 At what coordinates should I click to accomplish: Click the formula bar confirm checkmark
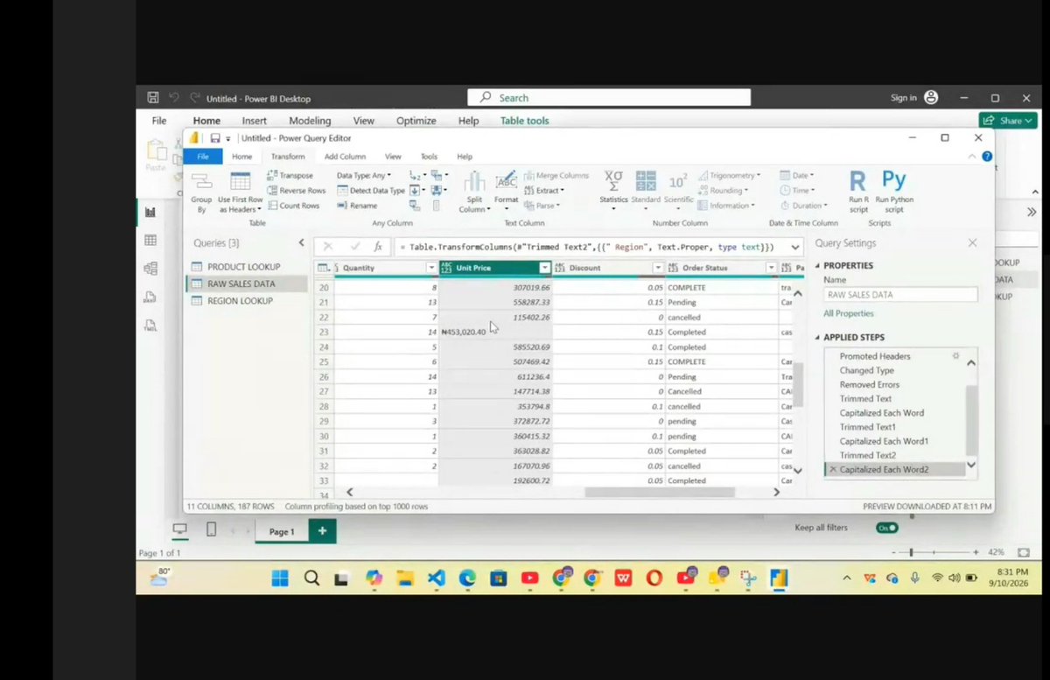click(354, 247)
